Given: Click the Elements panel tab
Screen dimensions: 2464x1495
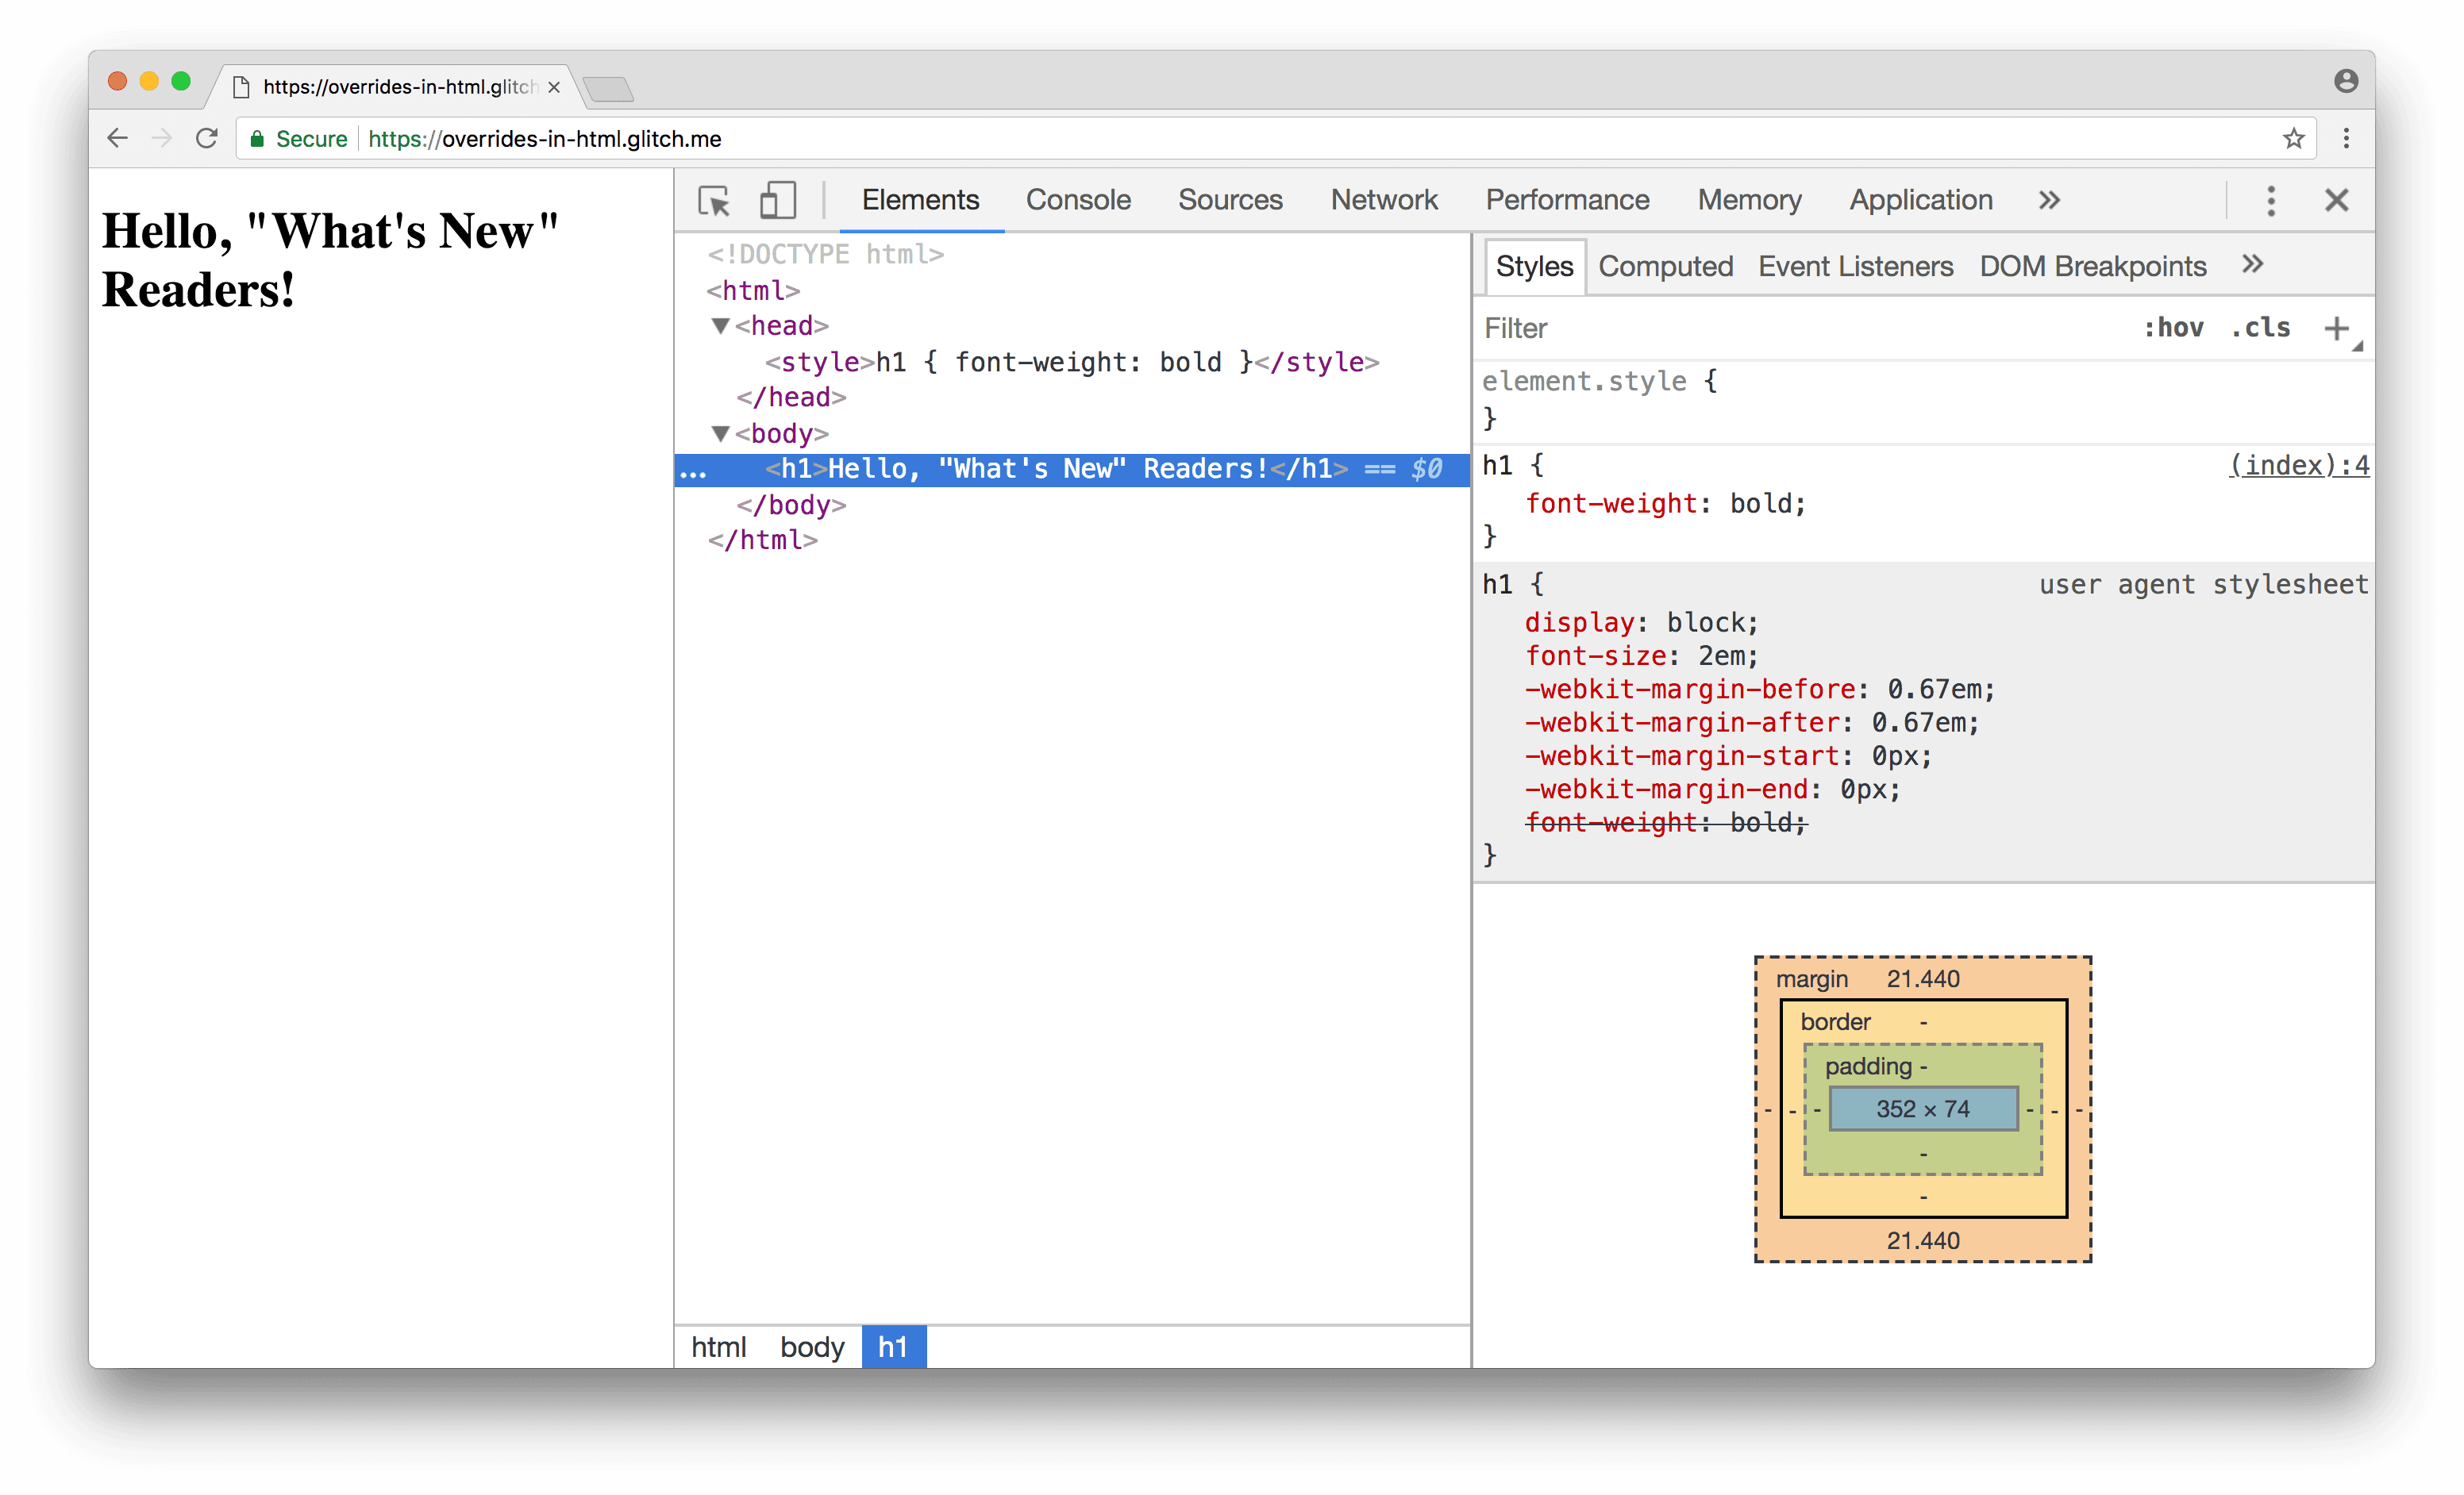Looking at the screenshot, I should coord(914,198).
